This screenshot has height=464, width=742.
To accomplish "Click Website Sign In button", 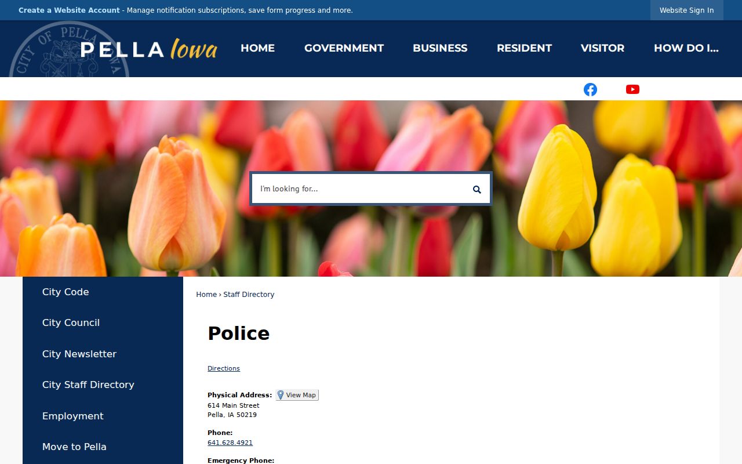I will pos(686,10).
